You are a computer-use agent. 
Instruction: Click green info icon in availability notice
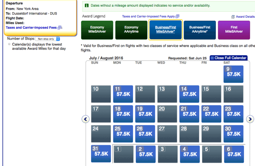87,5
